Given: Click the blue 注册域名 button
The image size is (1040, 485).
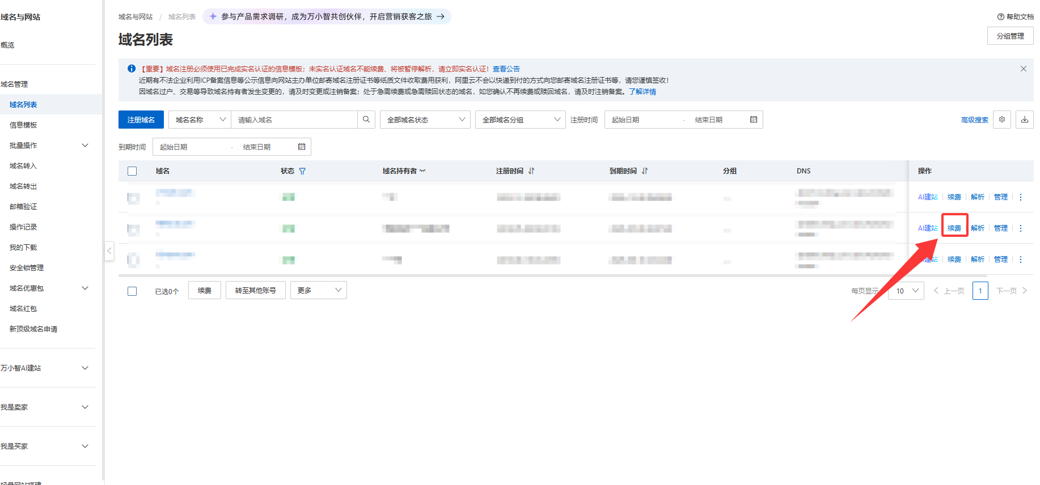Looking at the screenshot, I should 141,120.
